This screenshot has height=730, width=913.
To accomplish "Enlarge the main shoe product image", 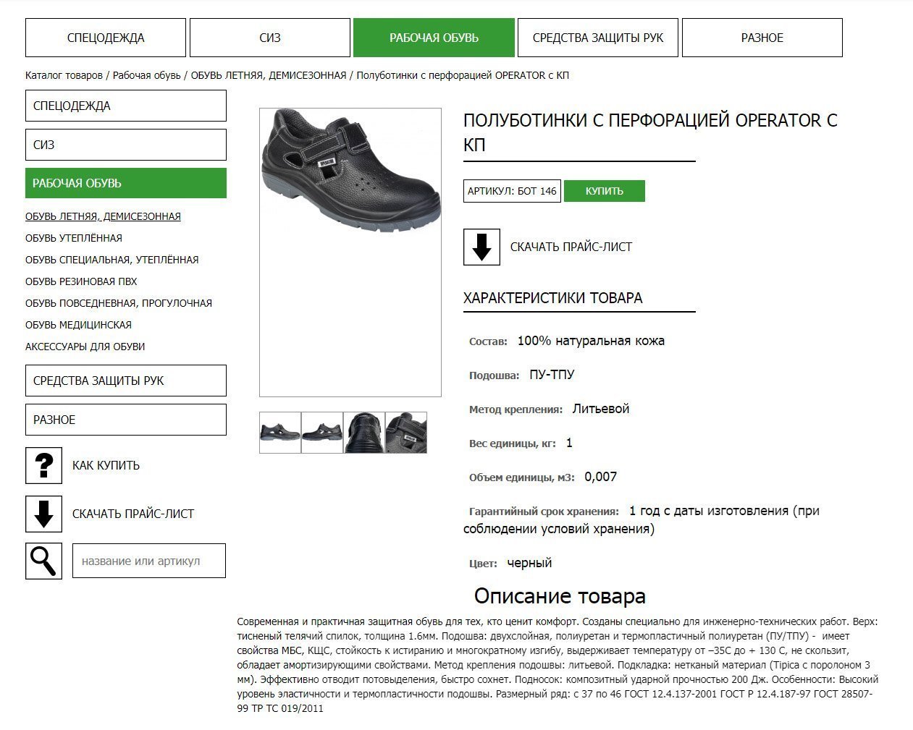I will (x=350, y=252).
